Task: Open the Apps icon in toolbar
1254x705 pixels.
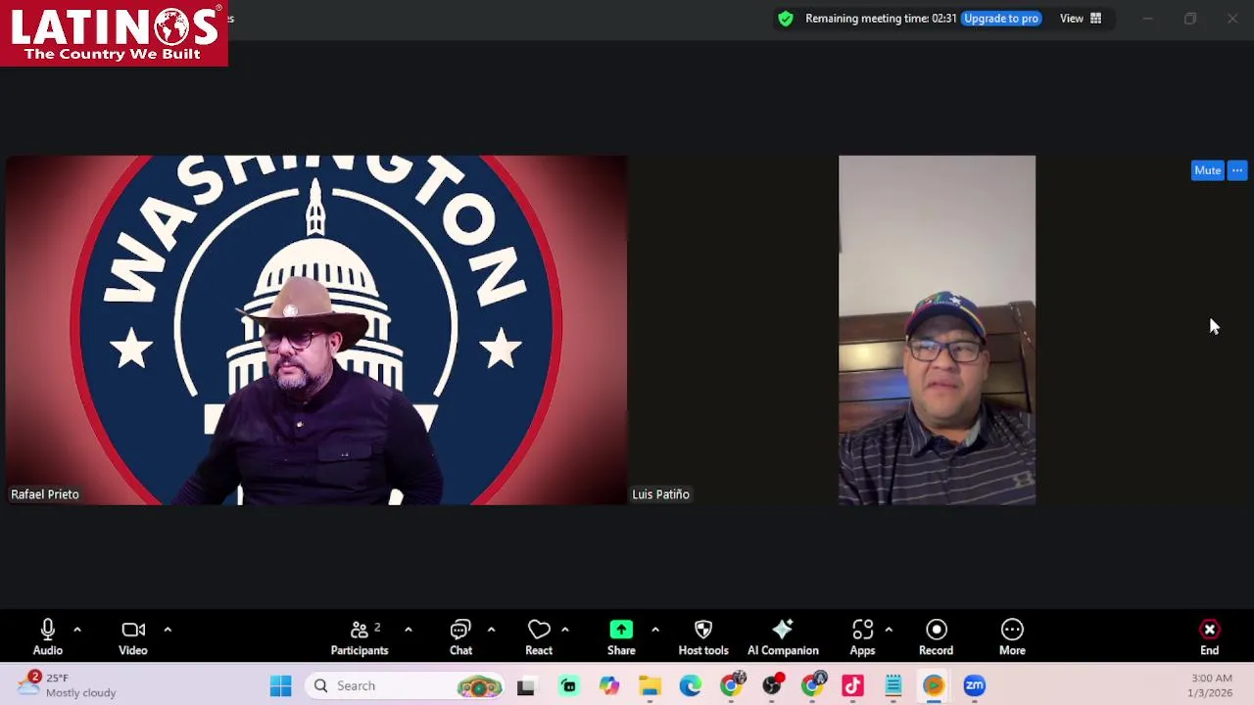Action: coord(862,636)
